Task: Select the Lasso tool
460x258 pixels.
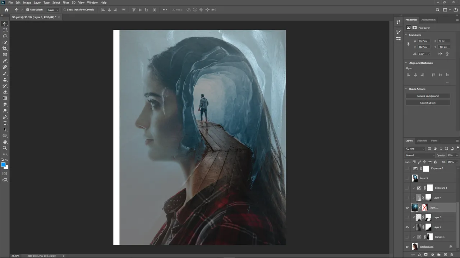Action: click(5, 36)
